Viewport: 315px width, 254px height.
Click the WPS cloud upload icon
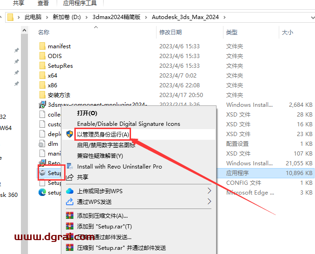click(70, 191)
